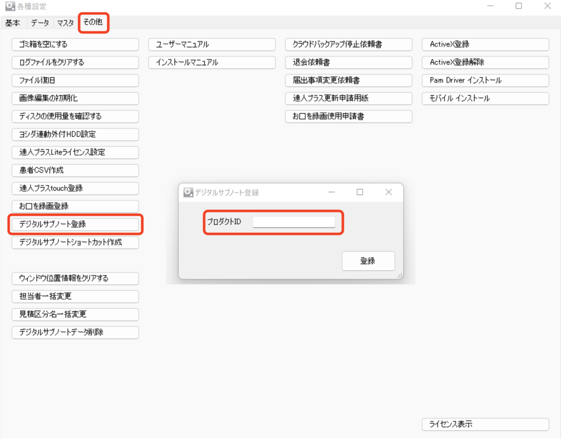Show ライセンス表示

485,424
